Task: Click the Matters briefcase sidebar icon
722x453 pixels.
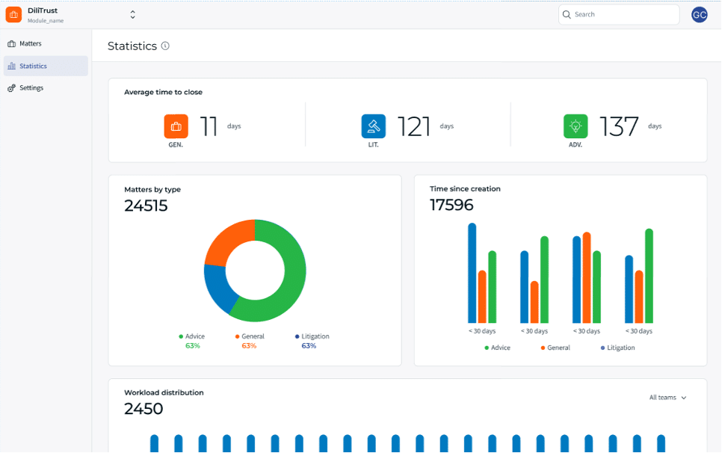Action: [11, 44]
